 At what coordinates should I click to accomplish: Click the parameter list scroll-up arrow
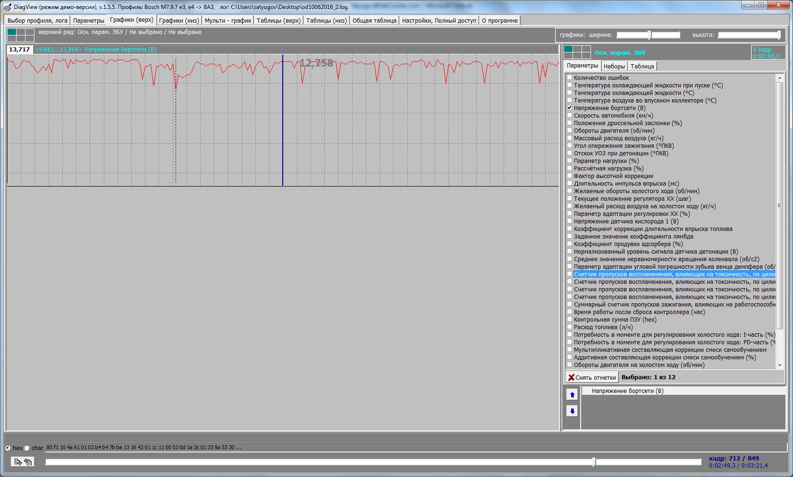(779, 77)
